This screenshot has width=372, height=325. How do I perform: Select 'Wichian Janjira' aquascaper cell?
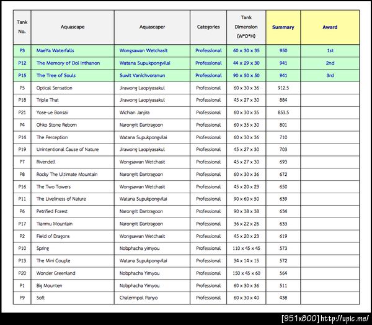click(x=152, y=112)
